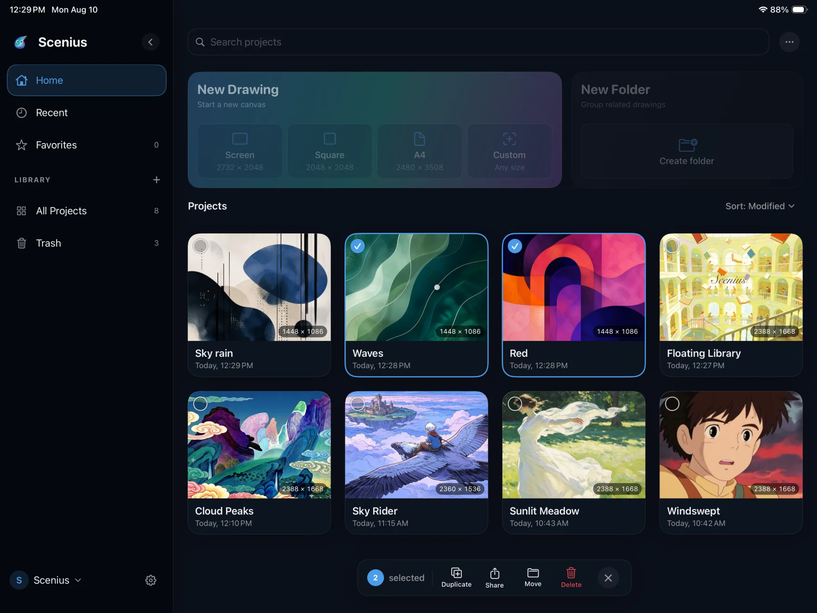Open the Waves artwork thumbnail
The width and height of the screenshot is (817, 613).
pos(417,287)
